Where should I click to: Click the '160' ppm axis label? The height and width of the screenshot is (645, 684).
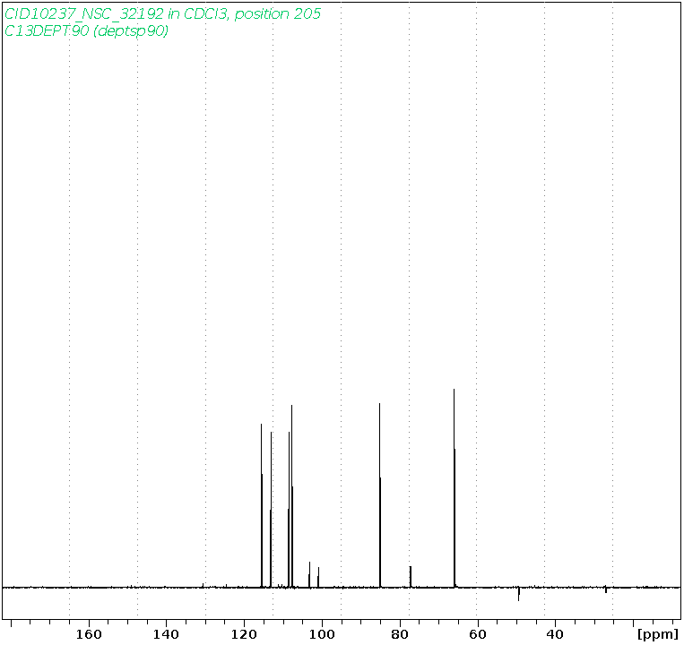tap(89, 634)
